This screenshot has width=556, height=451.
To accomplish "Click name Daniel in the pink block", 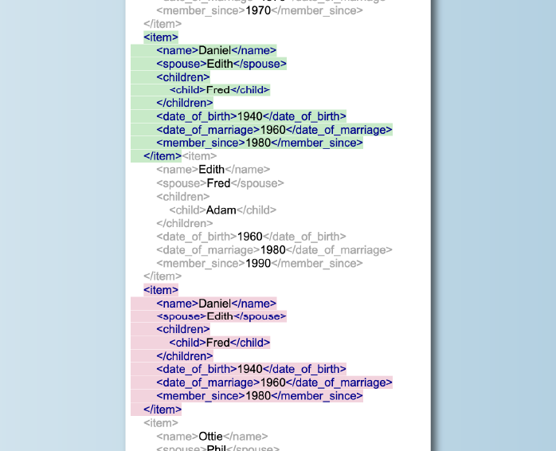I will click(x=216, y=304).
